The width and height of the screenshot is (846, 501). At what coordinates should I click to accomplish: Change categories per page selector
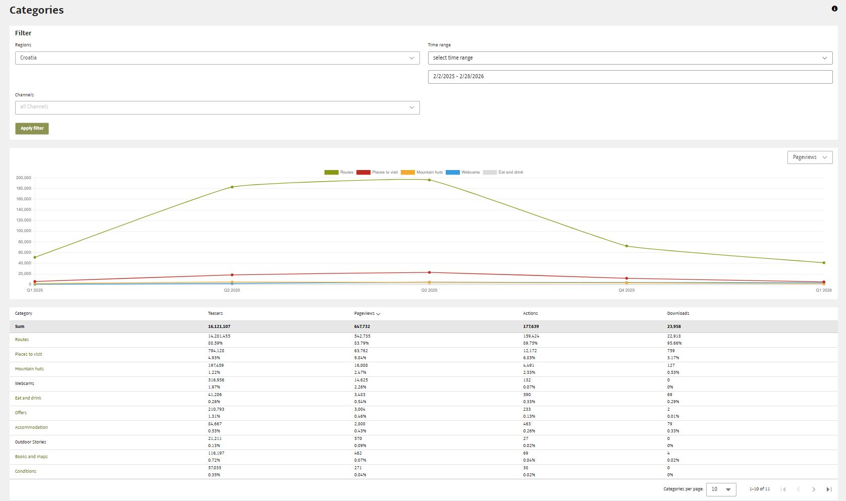point(721,489)
